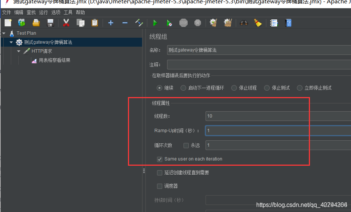Viewport: 351px width, 212px height.
Task: Enable the 调度器 checkbox
Action: 160,186
